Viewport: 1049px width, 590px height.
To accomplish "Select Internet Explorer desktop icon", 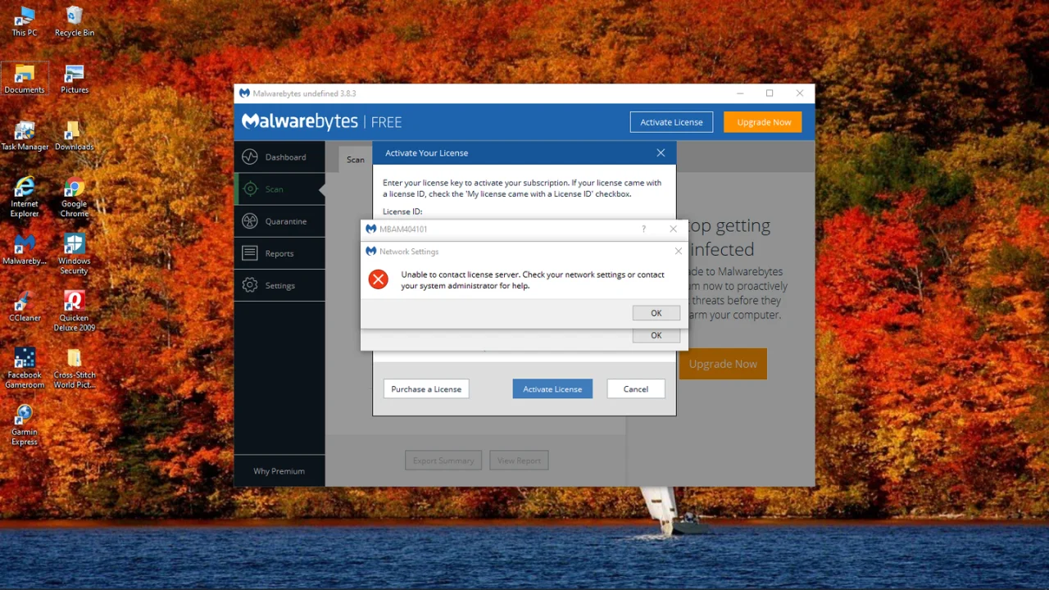I will [25, 197].
